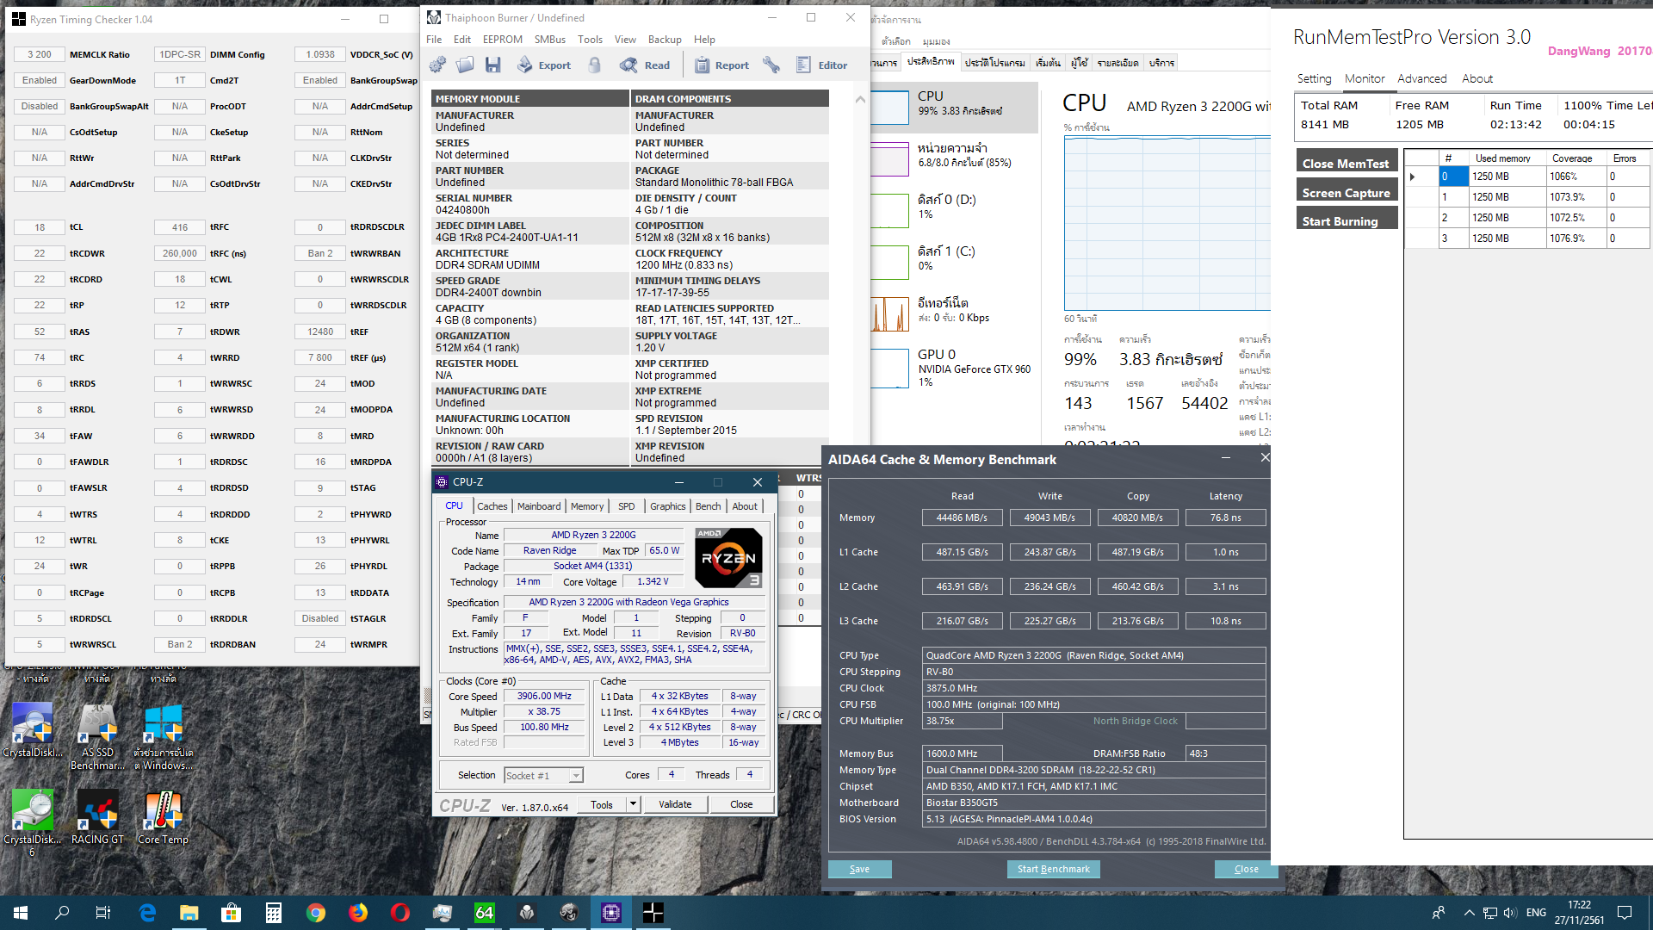Switch to the Graphics tab in CPU-Z
The height and width of the screenshot is (930, 1653).
point(667,506)
